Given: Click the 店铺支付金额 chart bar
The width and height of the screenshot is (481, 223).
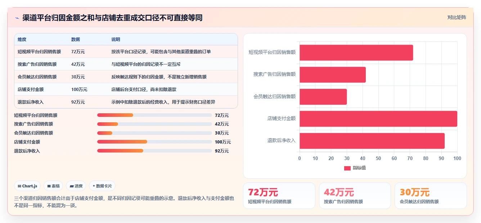Looking at the screenshot, I should (378, 119).
